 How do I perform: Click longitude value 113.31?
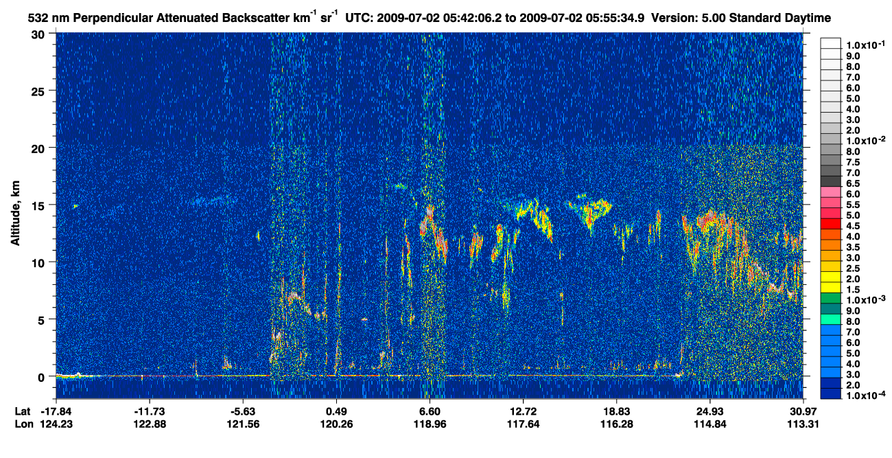[x=803, y=424]
